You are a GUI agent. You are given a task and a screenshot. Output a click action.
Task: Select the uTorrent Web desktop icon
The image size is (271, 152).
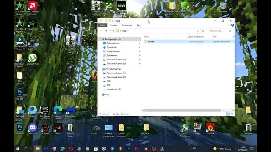point(33,59)
